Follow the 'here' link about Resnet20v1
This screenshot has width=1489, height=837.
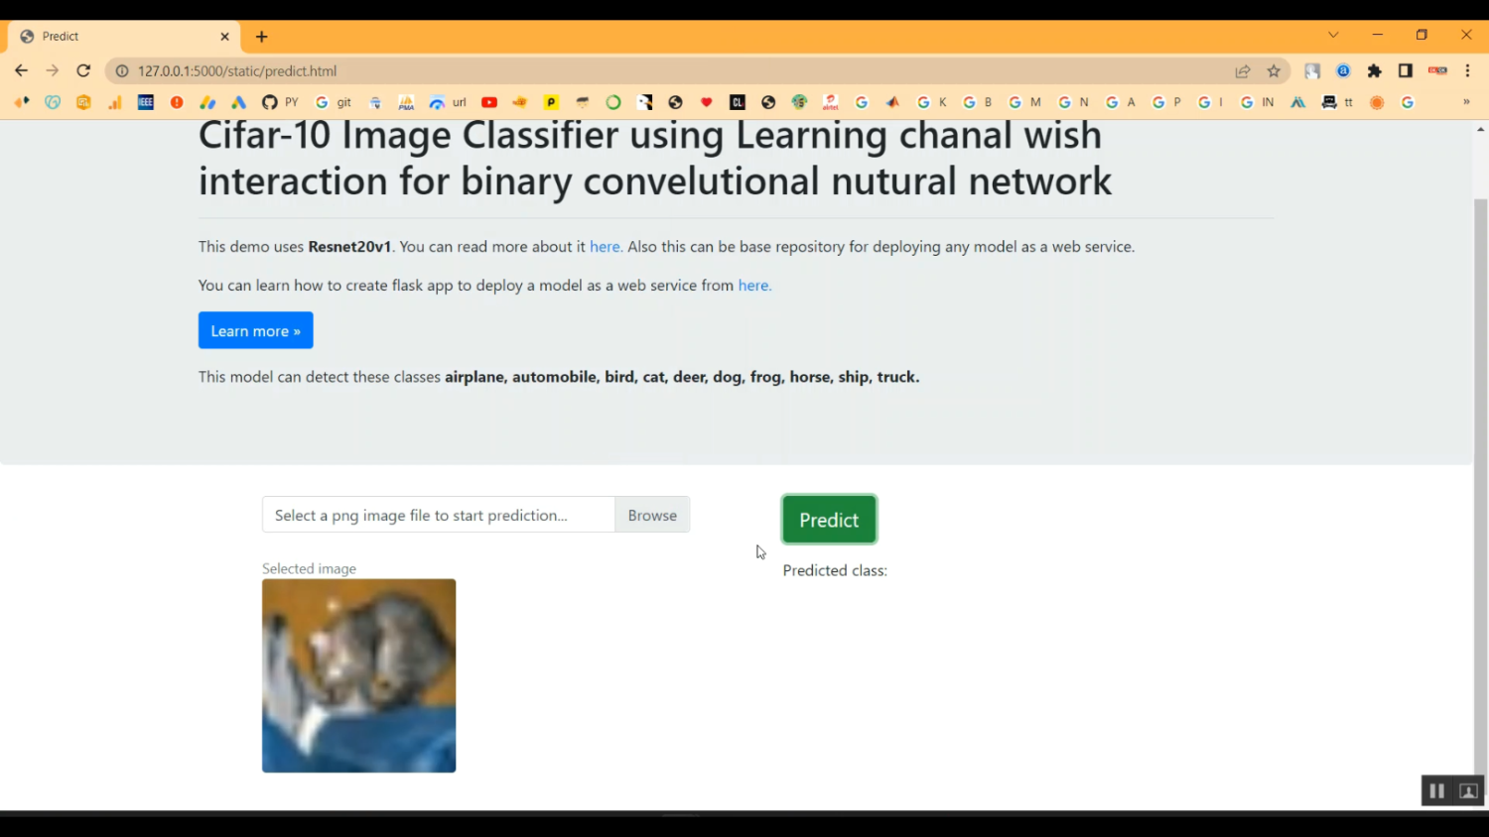[x=606, y=247]
